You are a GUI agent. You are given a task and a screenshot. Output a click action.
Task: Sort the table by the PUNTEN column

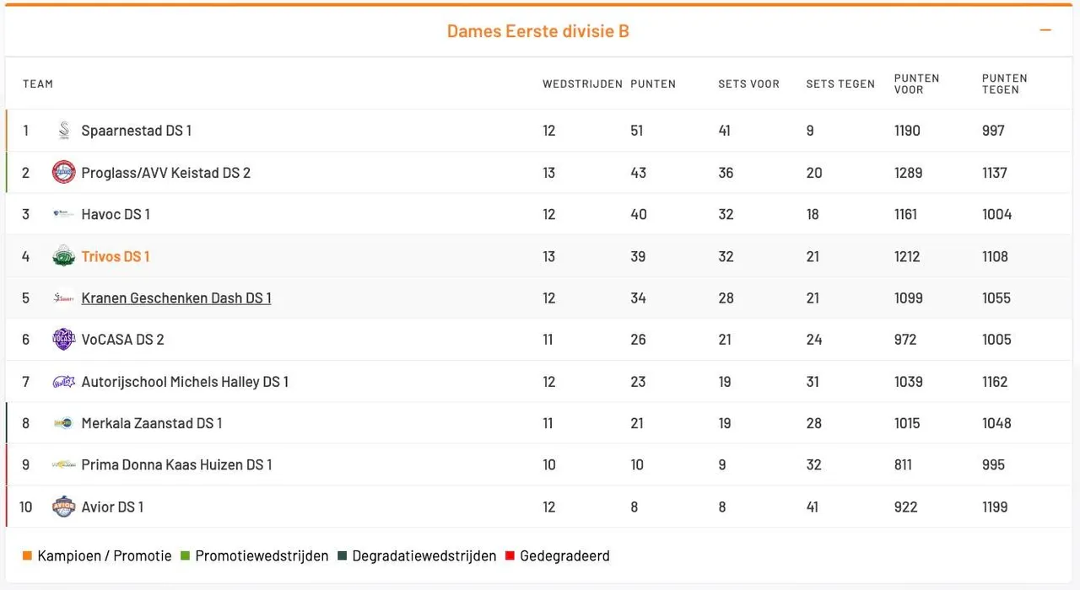pos(652,83)
